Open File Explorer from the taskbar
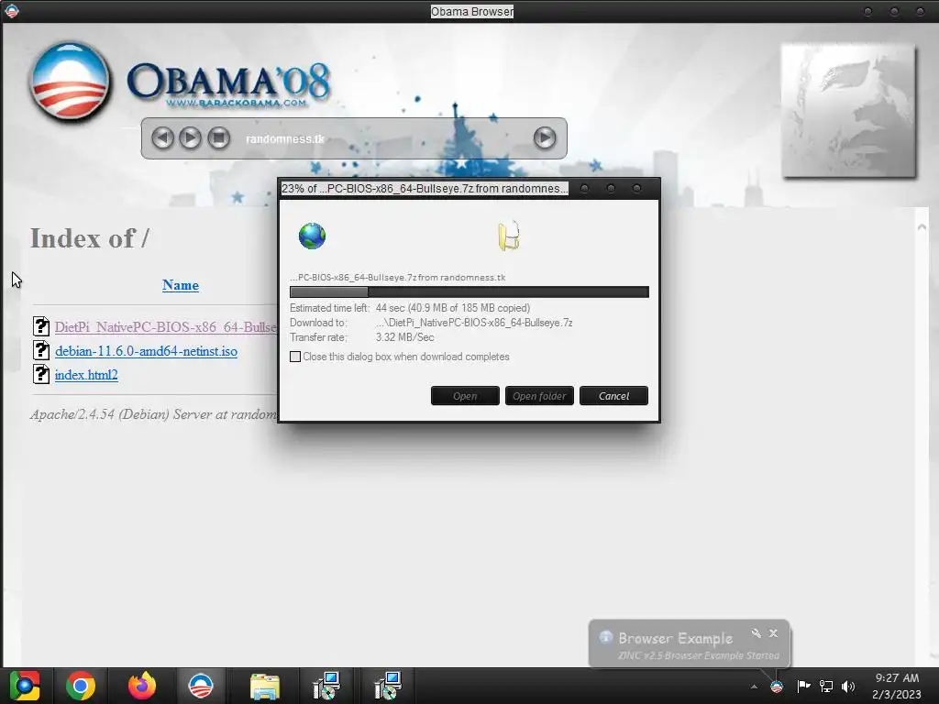This screenshot has height=704, width=939. pos(265,686)
